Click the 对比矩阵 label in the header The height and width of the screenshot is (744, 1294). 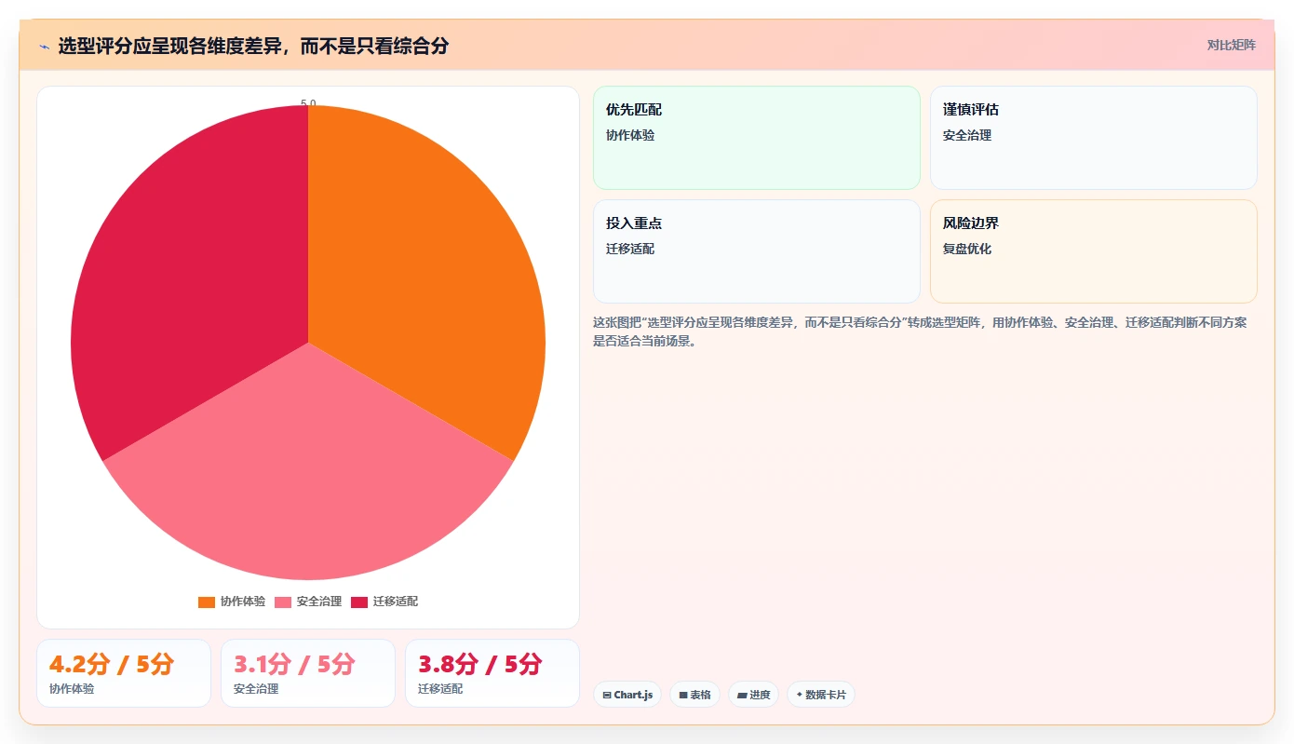[1231, 45]
